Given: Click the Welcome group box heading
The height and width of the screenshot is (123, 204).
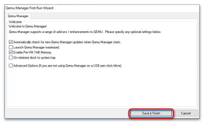Looking at the screenshot, I should 15,21.
